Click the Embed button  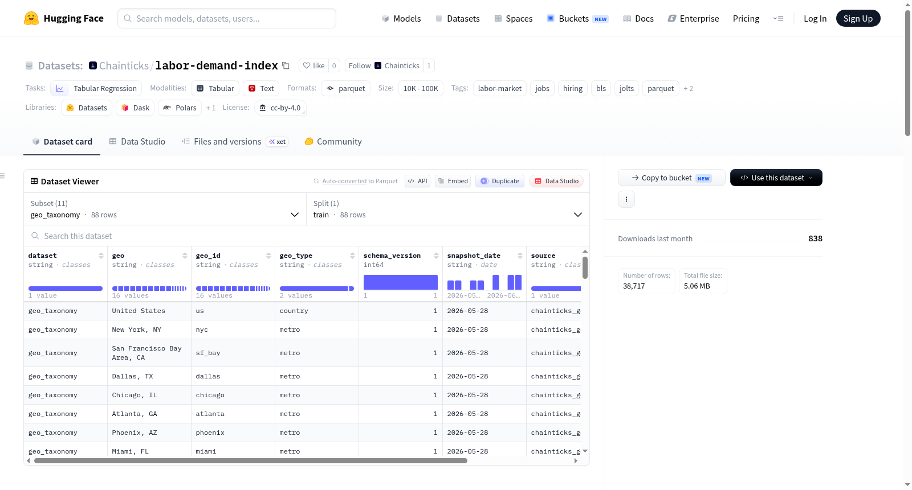[452, 181]
